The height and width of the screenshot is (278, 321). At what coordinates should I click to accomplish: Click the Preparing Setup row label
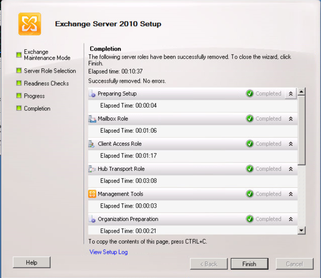click(x=117, y=94)
